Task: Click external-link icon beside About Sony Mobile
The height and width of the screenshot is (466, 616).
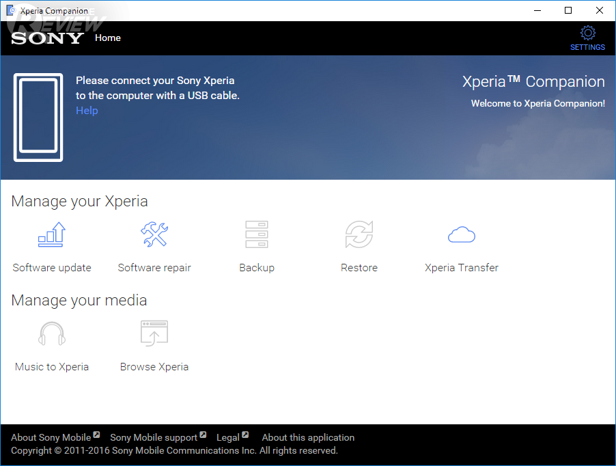Action: click(97, 435)
